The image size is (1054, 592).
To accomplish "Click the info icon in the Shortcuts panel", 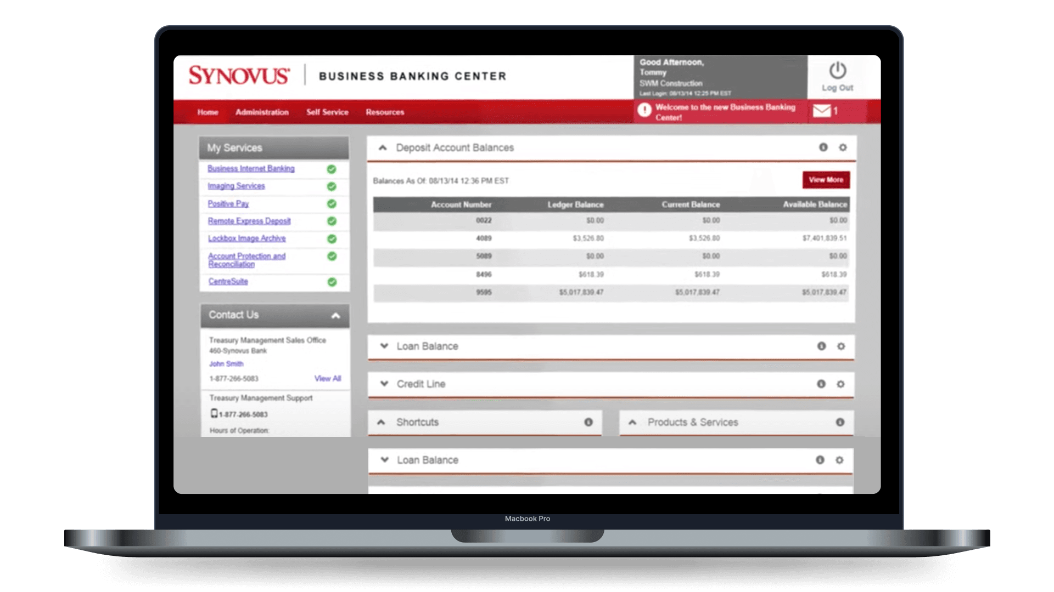I will pyautogui.click(x=588, y=422).
